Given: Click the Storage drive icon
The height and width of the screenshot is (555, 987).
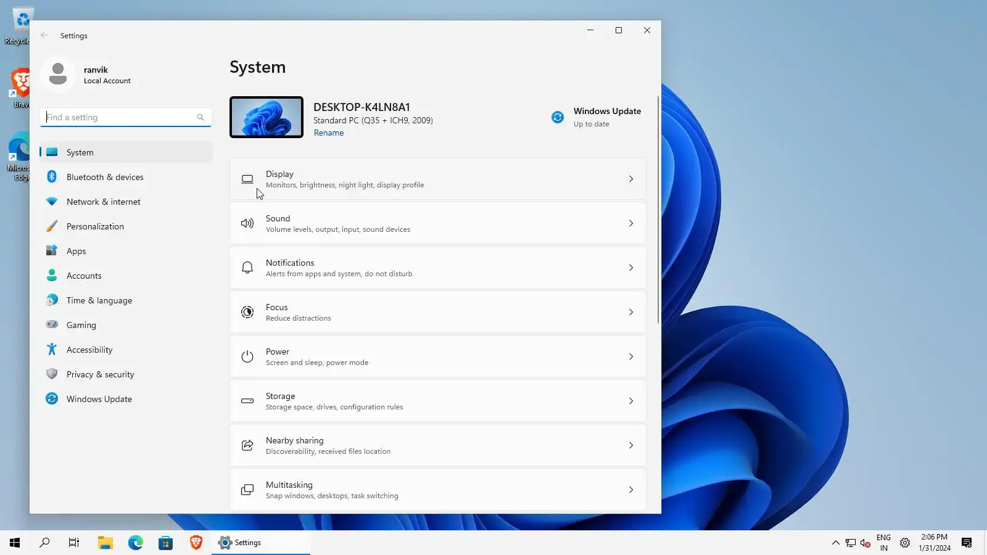Looking at the screenshot, I should [247, 401].
